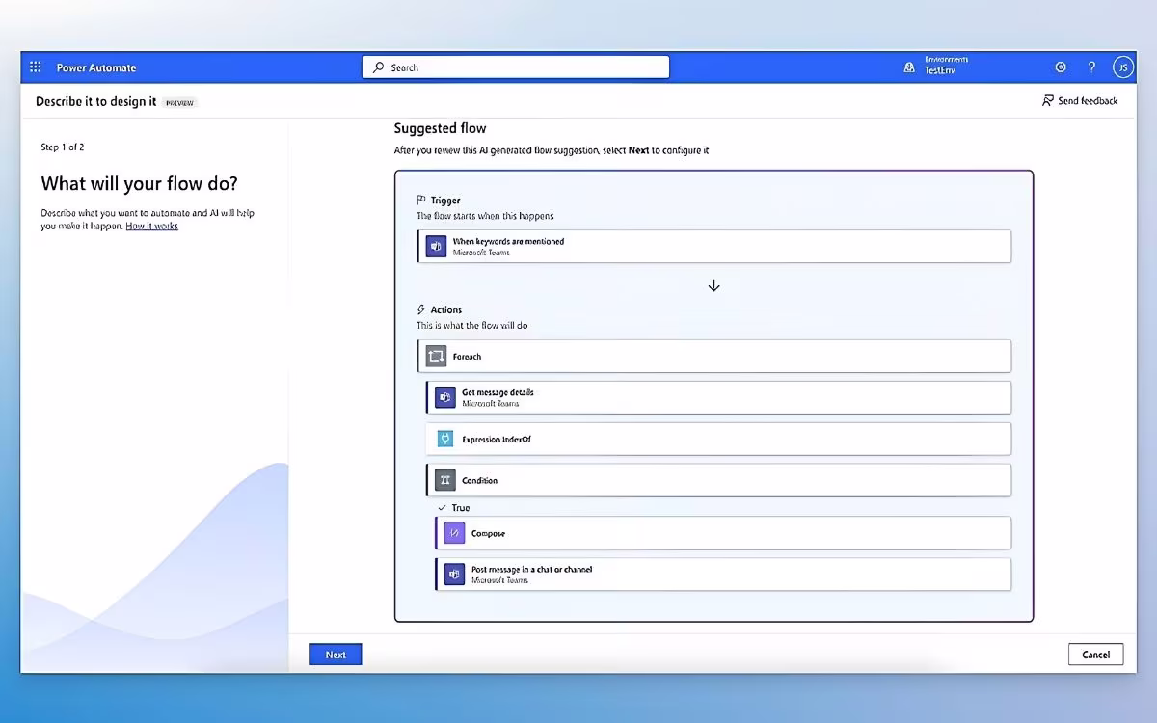Click Power Automate title text
The height and width of the screenshot is (723, 1157).
click(x=96, y=67)
